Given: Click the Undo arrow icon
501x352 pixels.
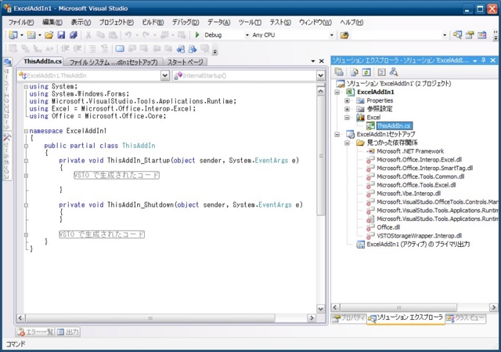Looking at the screenshot, I should (x=128, y=34).
